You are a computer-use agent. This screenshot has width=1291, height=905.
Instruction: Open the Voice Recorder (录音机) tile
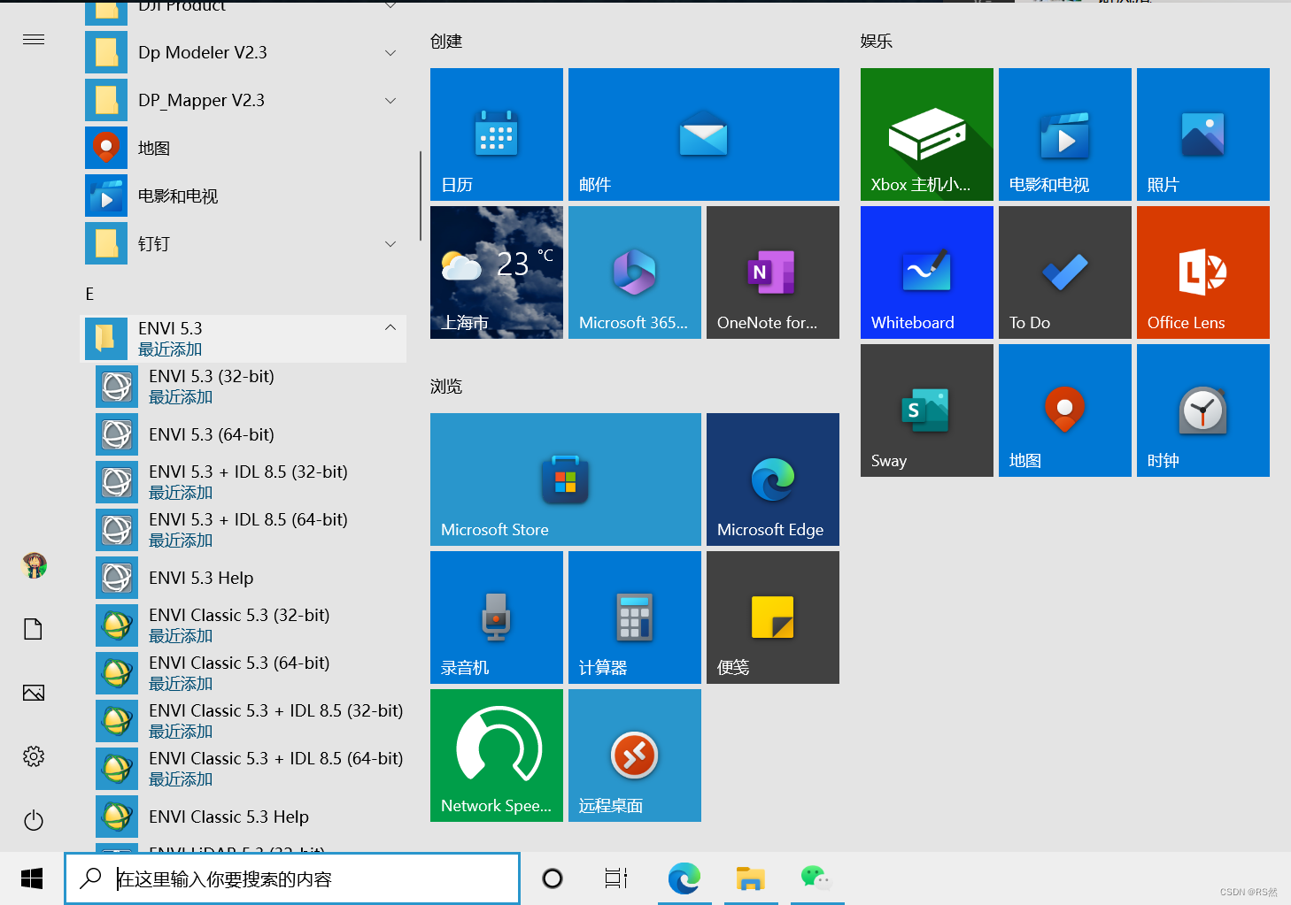click(497, 617)
